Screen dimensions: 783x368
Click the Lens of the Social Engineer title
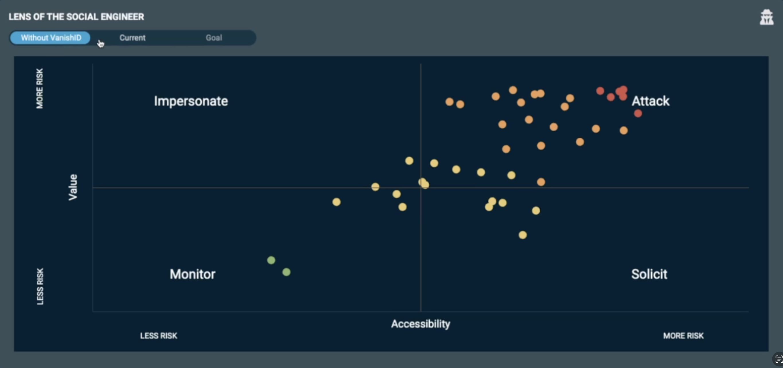pyautogui.click(x=76, y=17)
